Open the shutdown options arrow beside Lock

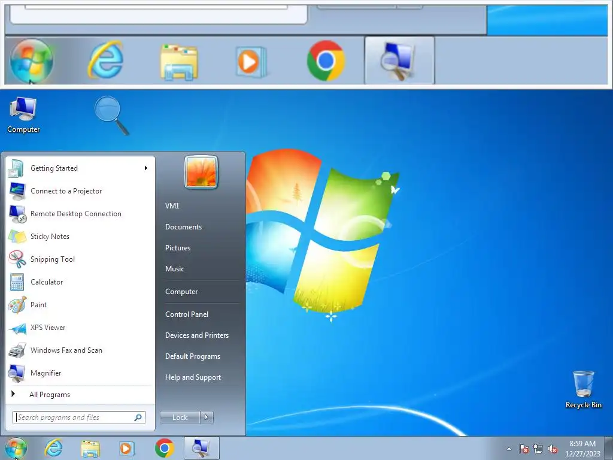(207, 417)
